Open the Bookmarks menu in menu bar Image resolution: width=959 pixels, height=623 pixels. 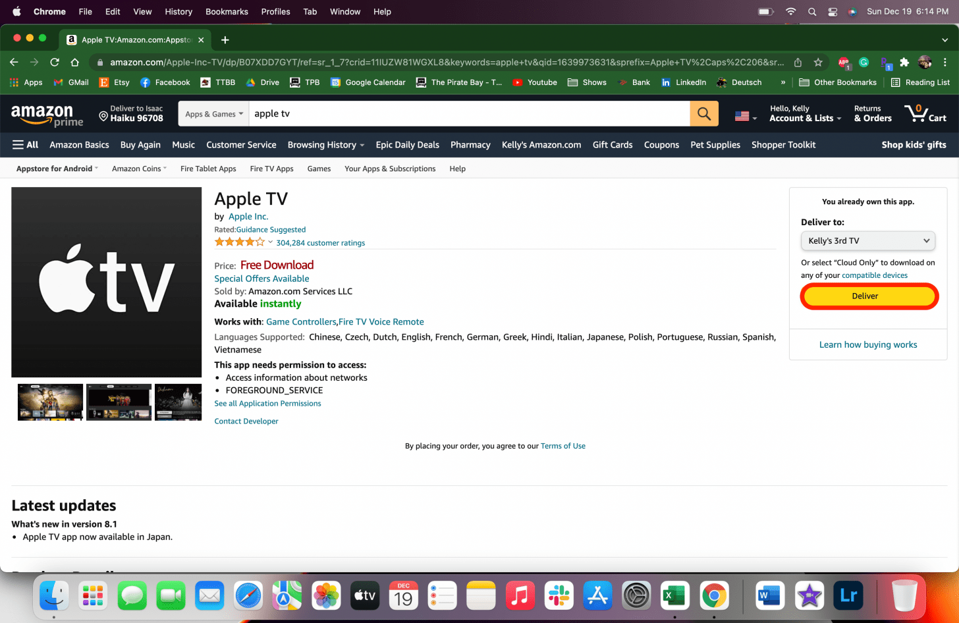227,12
